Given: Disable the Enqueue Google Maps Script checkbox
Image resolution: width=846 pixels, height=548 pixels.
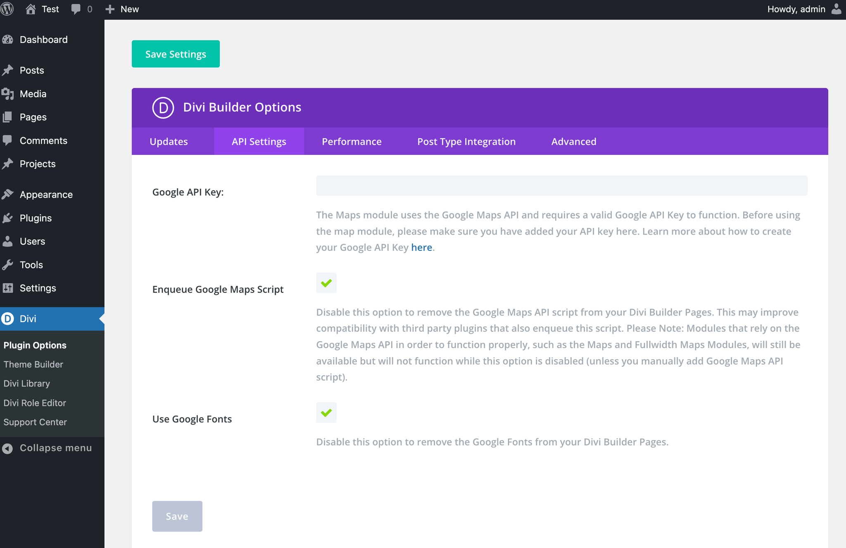Looking at the screenshot, I should click(326, 283).
